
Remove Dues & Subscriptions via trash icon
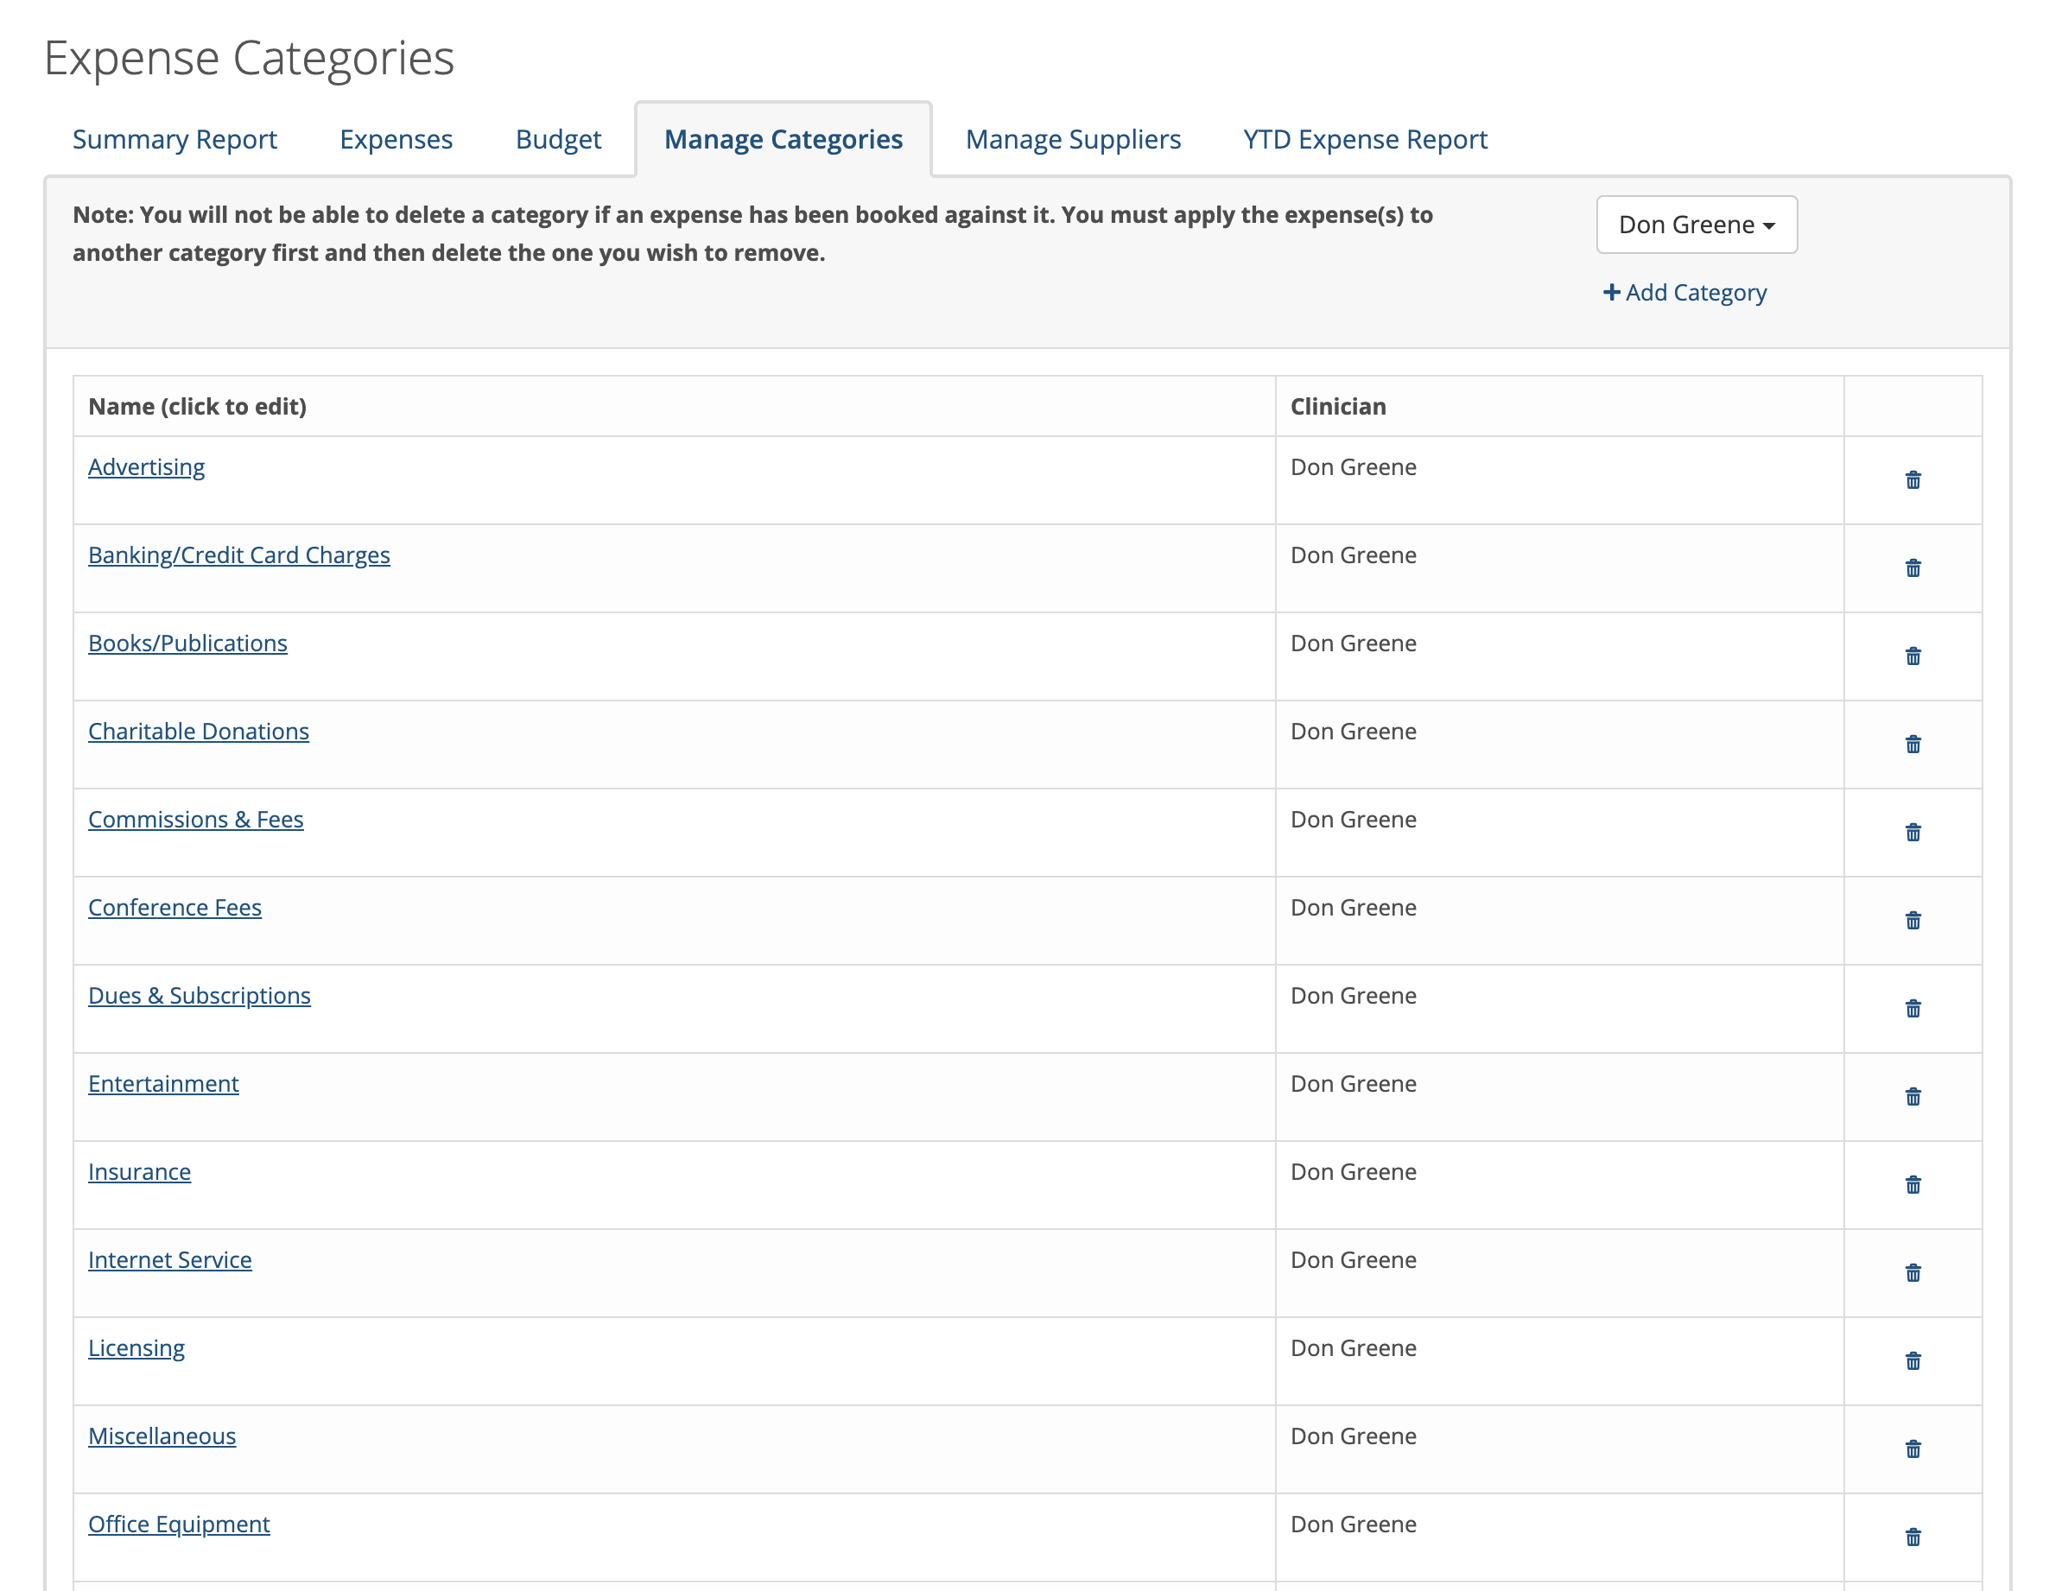point(1913,1009)
